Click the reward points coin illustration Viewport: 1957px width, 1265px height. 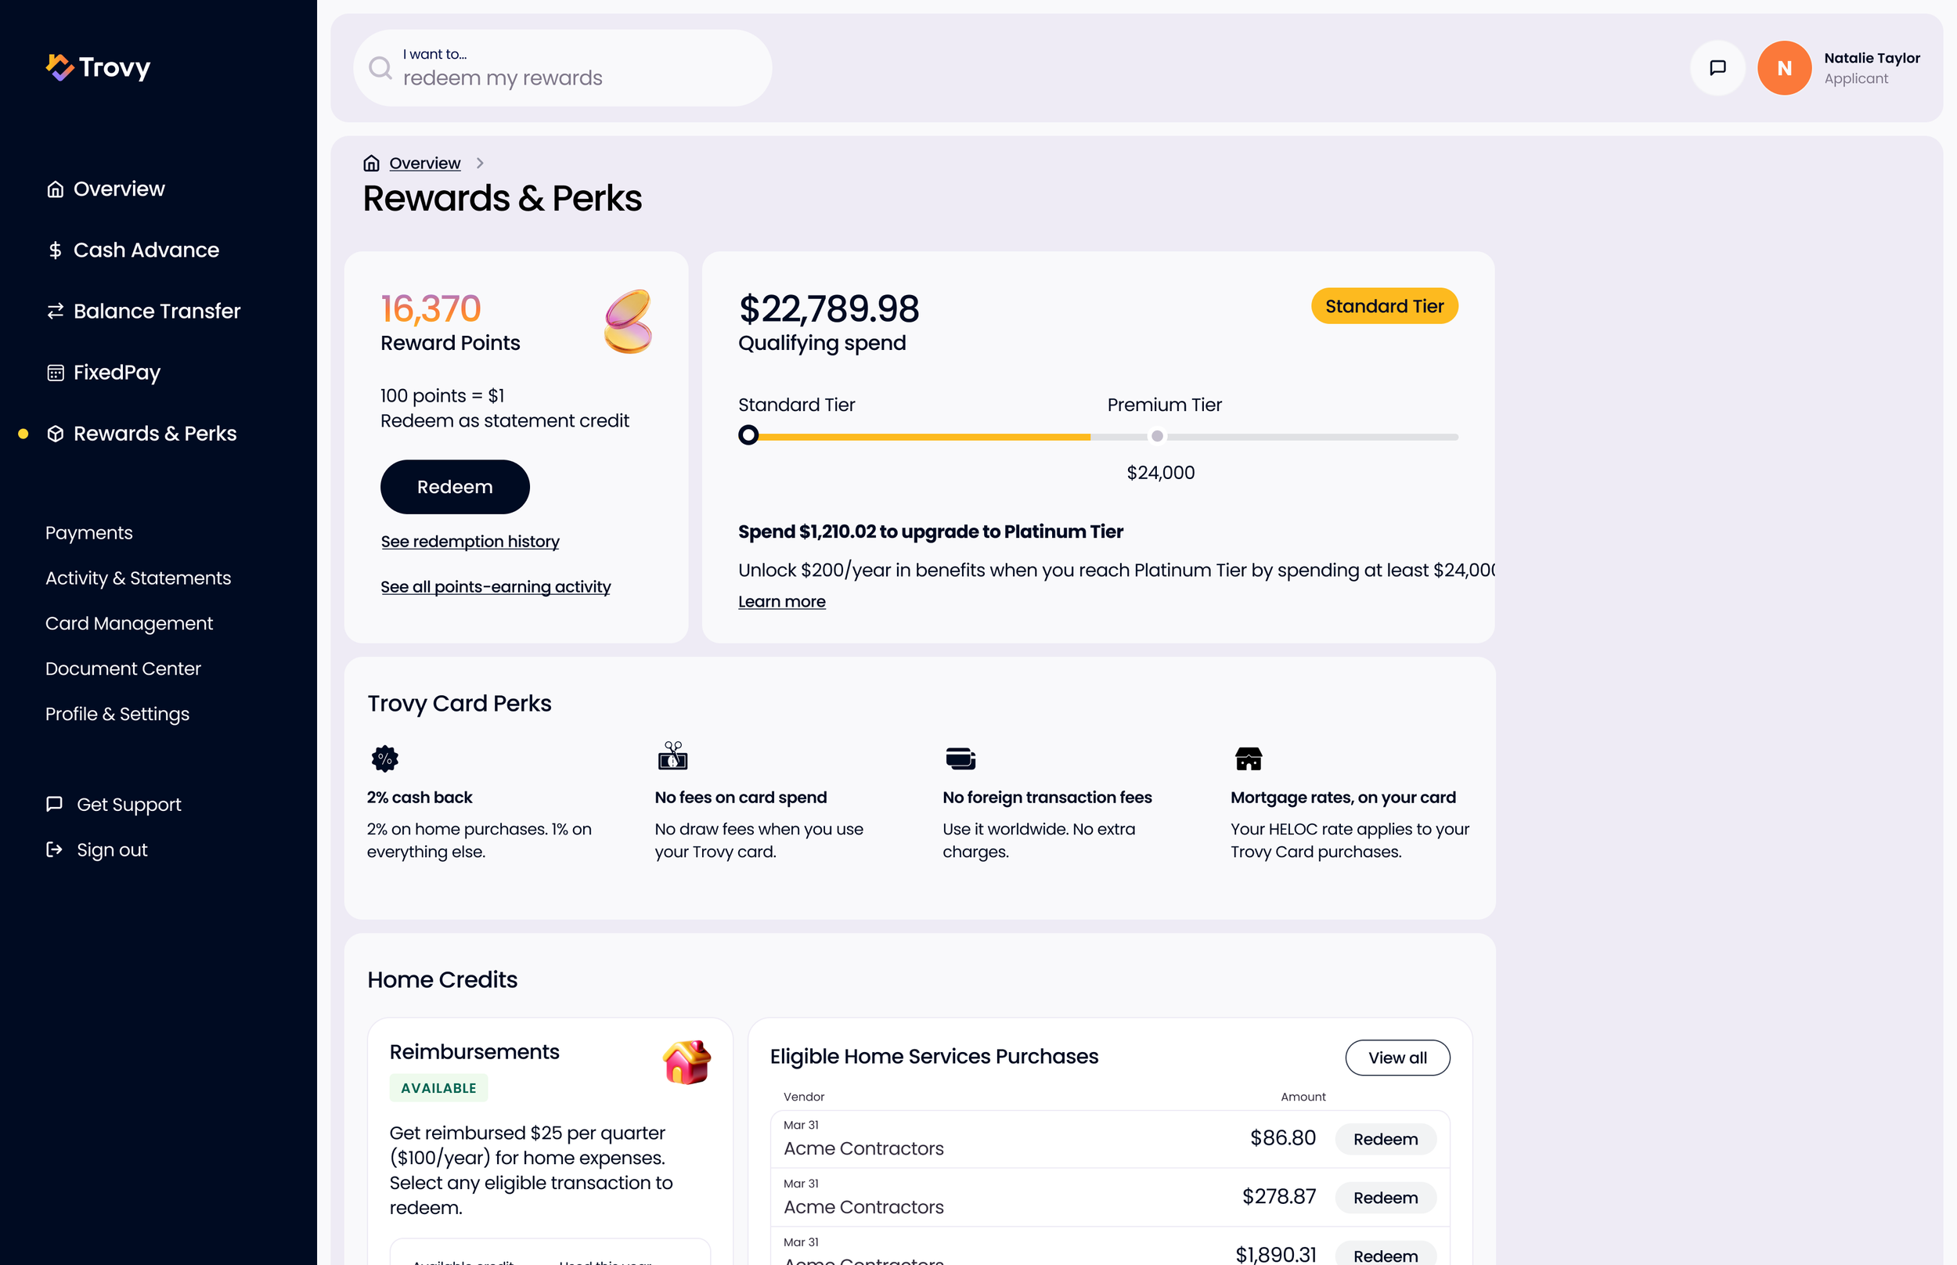coord(629,321)
